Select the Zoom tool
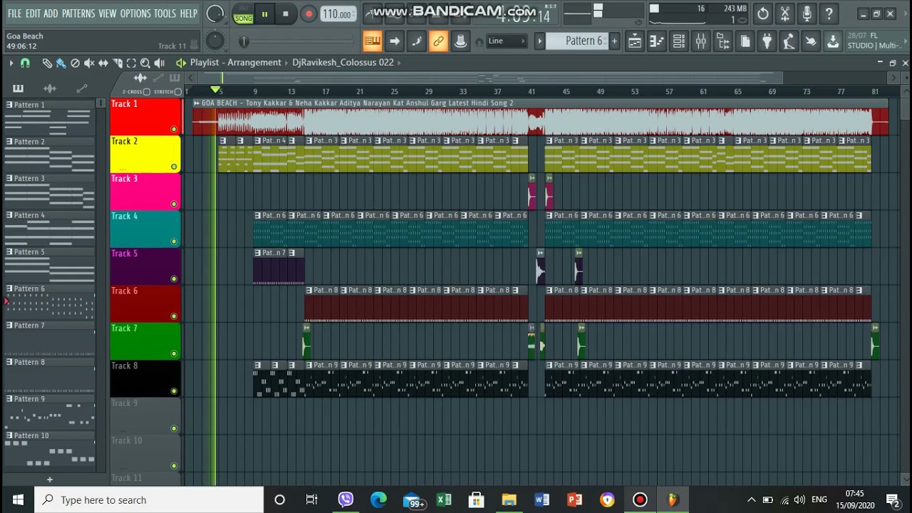 [145, 63]
